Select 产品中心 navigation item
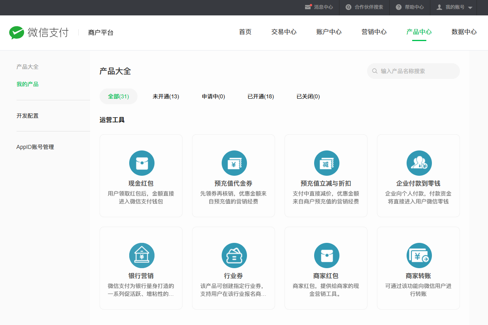The image size is (488, 325). [x=419, y=32]
